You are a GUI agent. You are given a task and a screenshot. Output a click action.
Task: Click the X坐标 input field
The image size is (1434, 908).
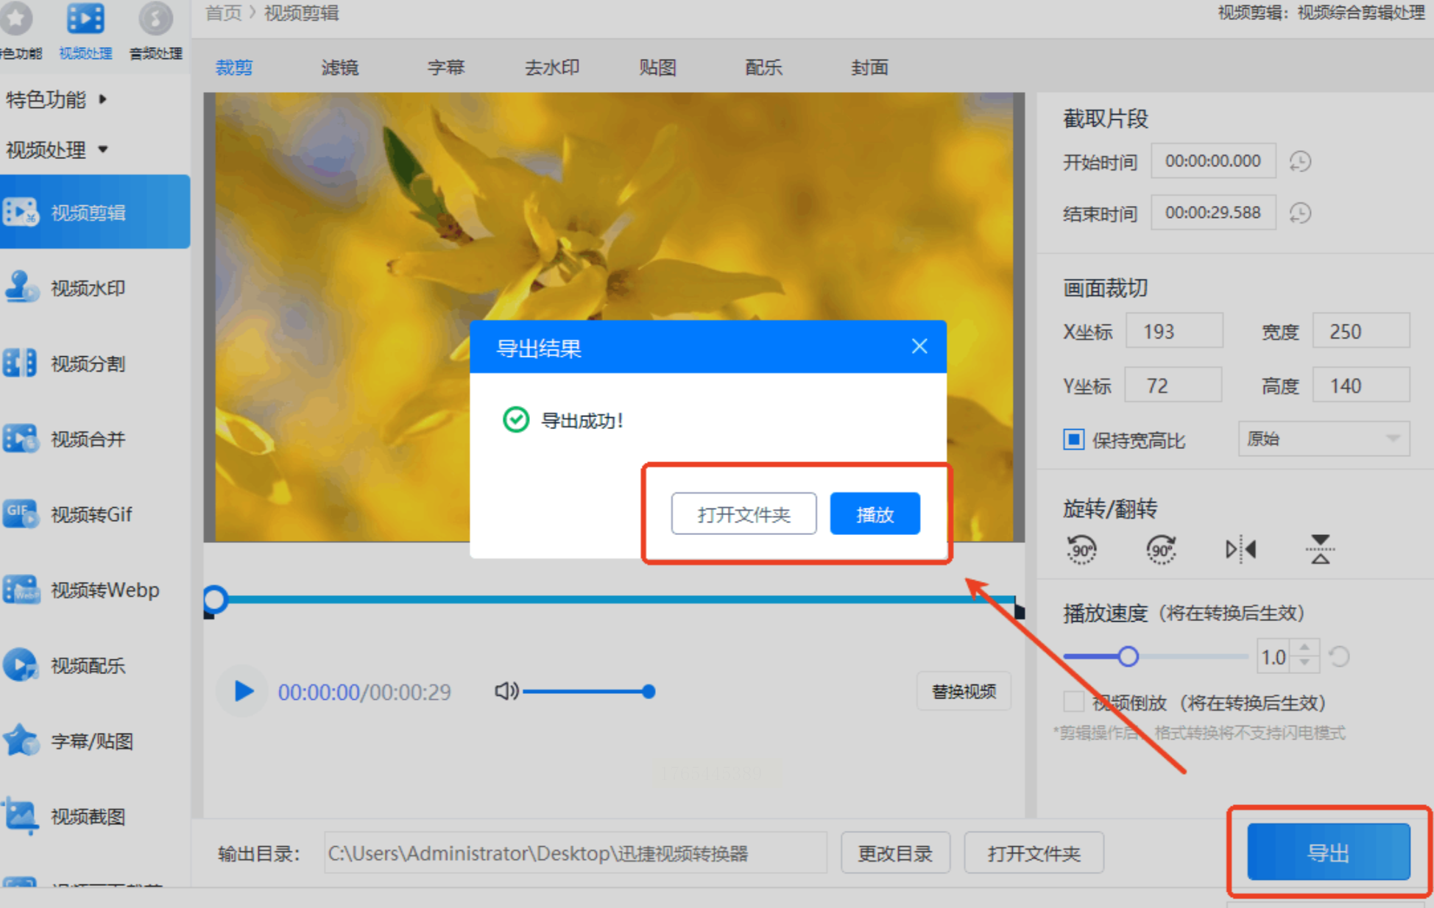1173,332
